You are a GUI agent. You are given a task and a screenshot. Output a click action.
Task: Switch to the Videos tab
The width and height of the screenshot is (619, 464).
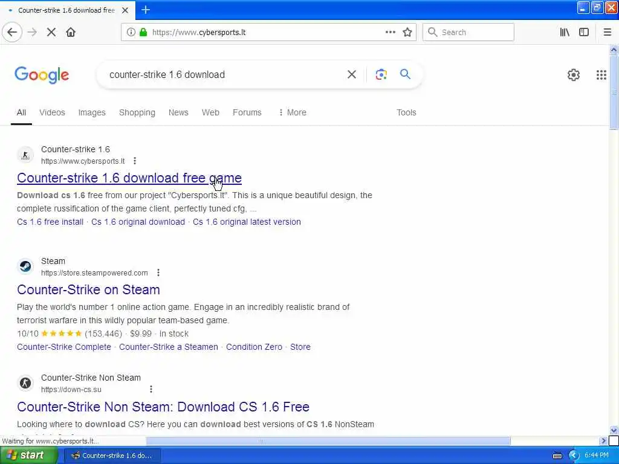tap(52, 112)
